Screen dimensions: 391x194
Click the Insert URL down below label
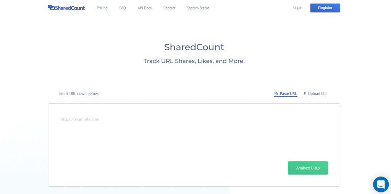[79, 94]
